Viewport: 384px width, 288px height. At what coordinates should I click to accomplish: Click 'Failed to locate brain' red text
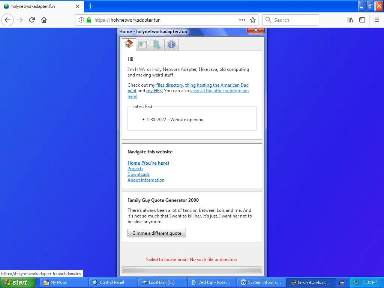(192, 259)
